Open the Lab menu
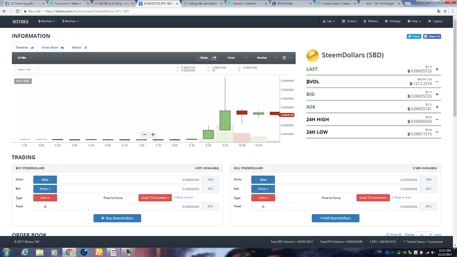The width and height of the screenshot is (457, 257). click(328, 21)
